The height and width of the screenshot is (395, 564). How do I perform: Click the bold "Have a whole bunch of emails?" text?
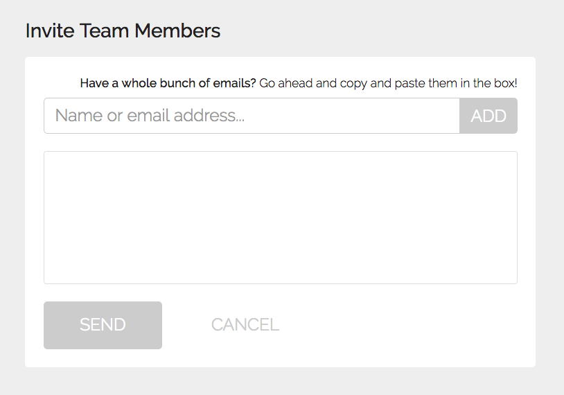(x=168, y=84)
